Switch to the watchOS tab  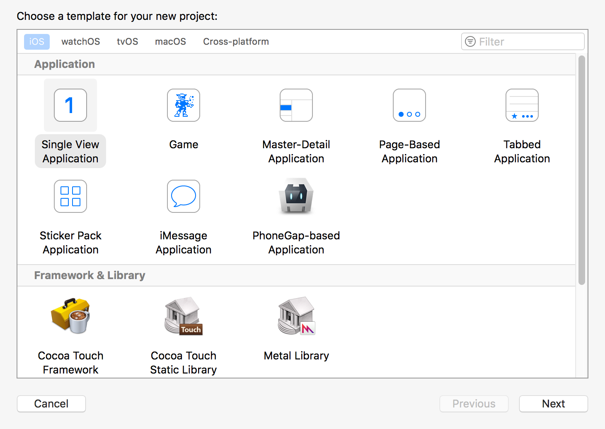coord(80,42)
